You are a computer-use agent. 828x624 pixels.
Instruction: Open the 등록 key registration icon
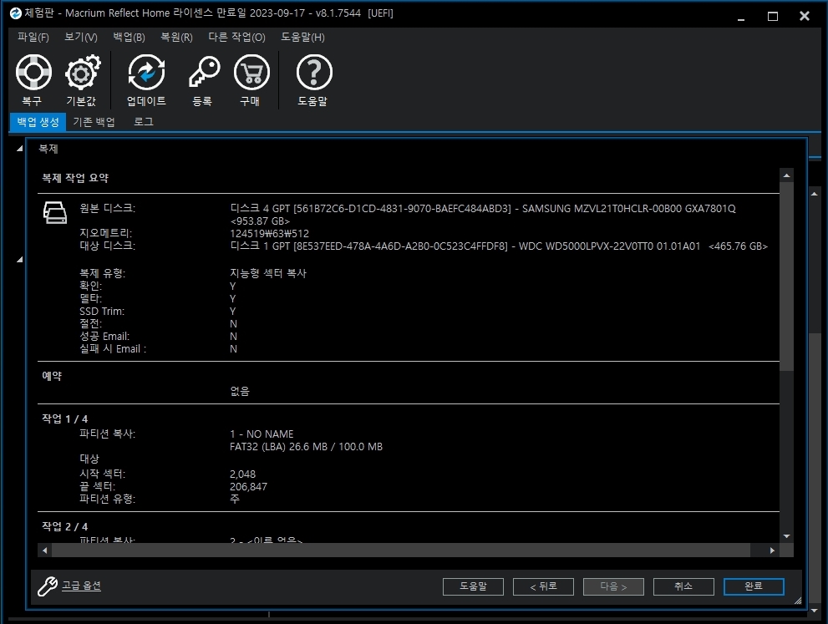click(x=204, y=73)
